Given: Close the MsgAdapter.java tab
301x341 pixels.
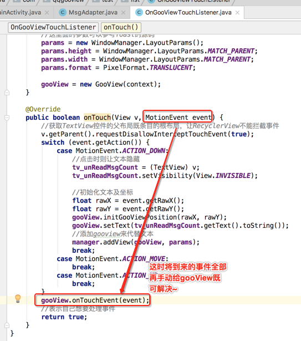Looking at the screenshot, I should [x=123, y=13].
